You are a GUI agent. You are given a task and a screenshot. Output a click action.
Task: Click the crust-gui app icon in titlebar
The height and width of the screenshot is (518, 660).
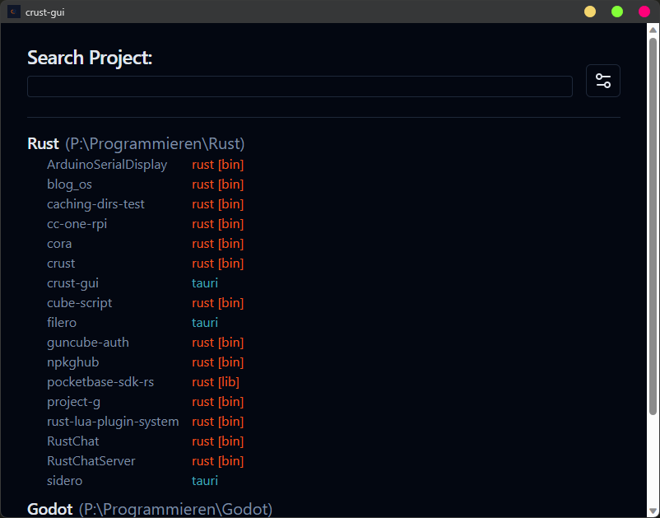point(13,12)
